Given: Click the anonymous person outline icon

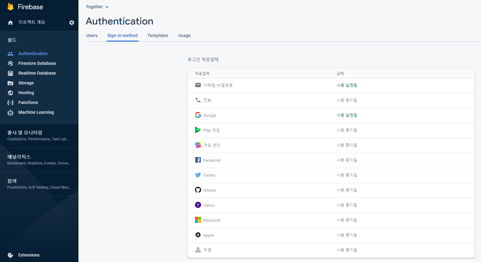Looking at the screenshot, I should click(198, 250).
